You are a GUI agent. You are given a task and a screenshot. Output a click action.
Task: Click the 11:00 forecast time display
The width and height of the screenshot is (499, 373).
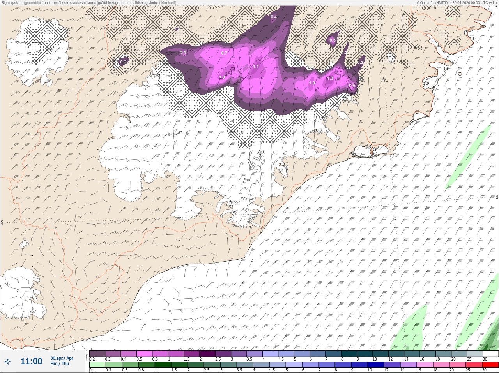(x=31, y=361)
